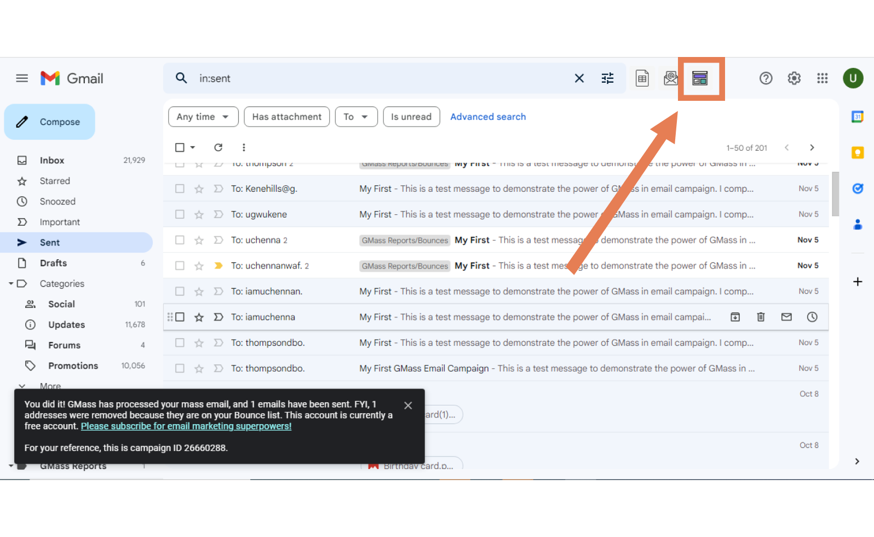Snooze the hovered iamuchenna message
874x537 pixels.
(812, 317)
